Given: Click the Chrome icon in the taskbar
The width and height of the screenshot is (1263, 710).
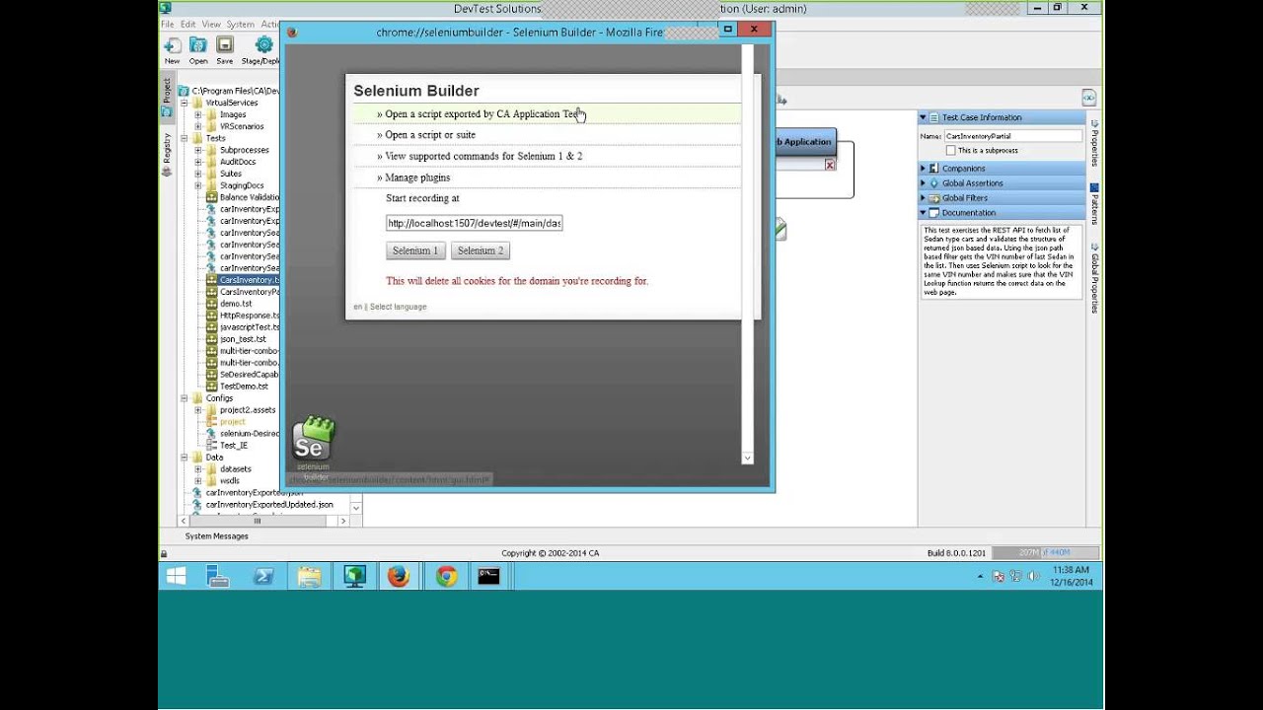Looking at the screenshot, I should [x=447, y=576].
